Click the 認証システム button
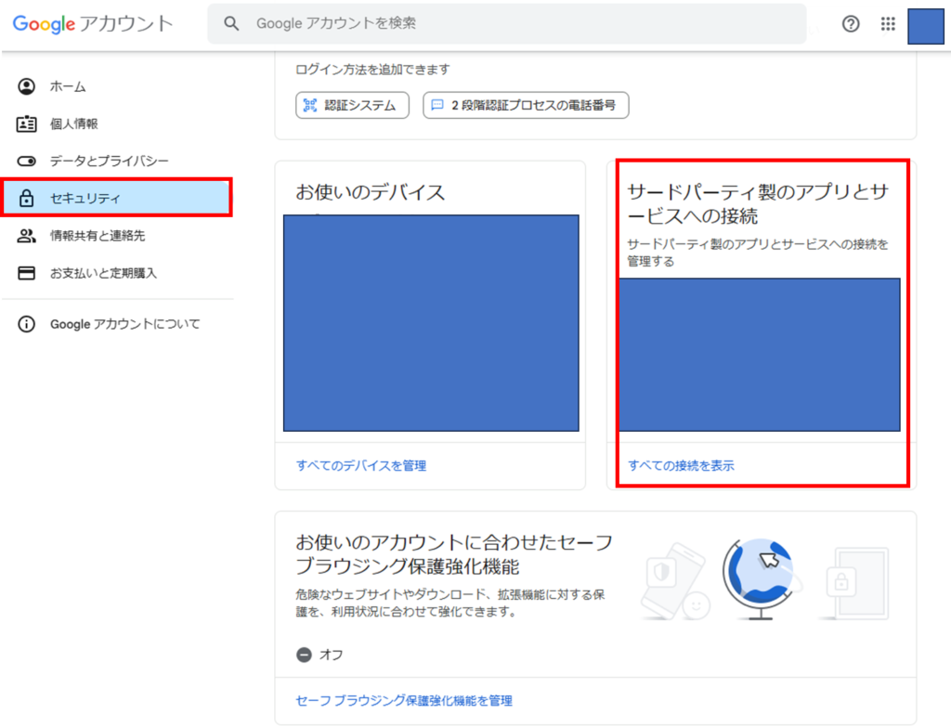 coord(352,106)
